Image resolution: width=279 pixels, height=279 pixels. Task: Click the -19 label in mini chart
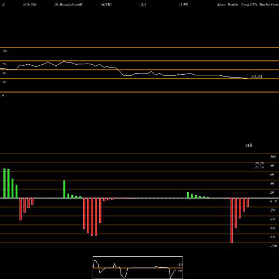pos(180,264)
